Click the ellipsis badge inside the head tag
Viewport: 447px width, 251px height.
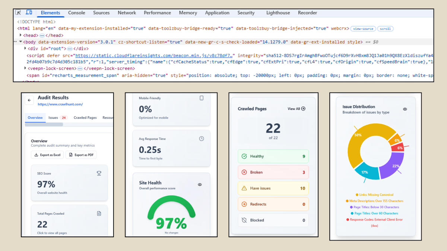coord(42,35)
